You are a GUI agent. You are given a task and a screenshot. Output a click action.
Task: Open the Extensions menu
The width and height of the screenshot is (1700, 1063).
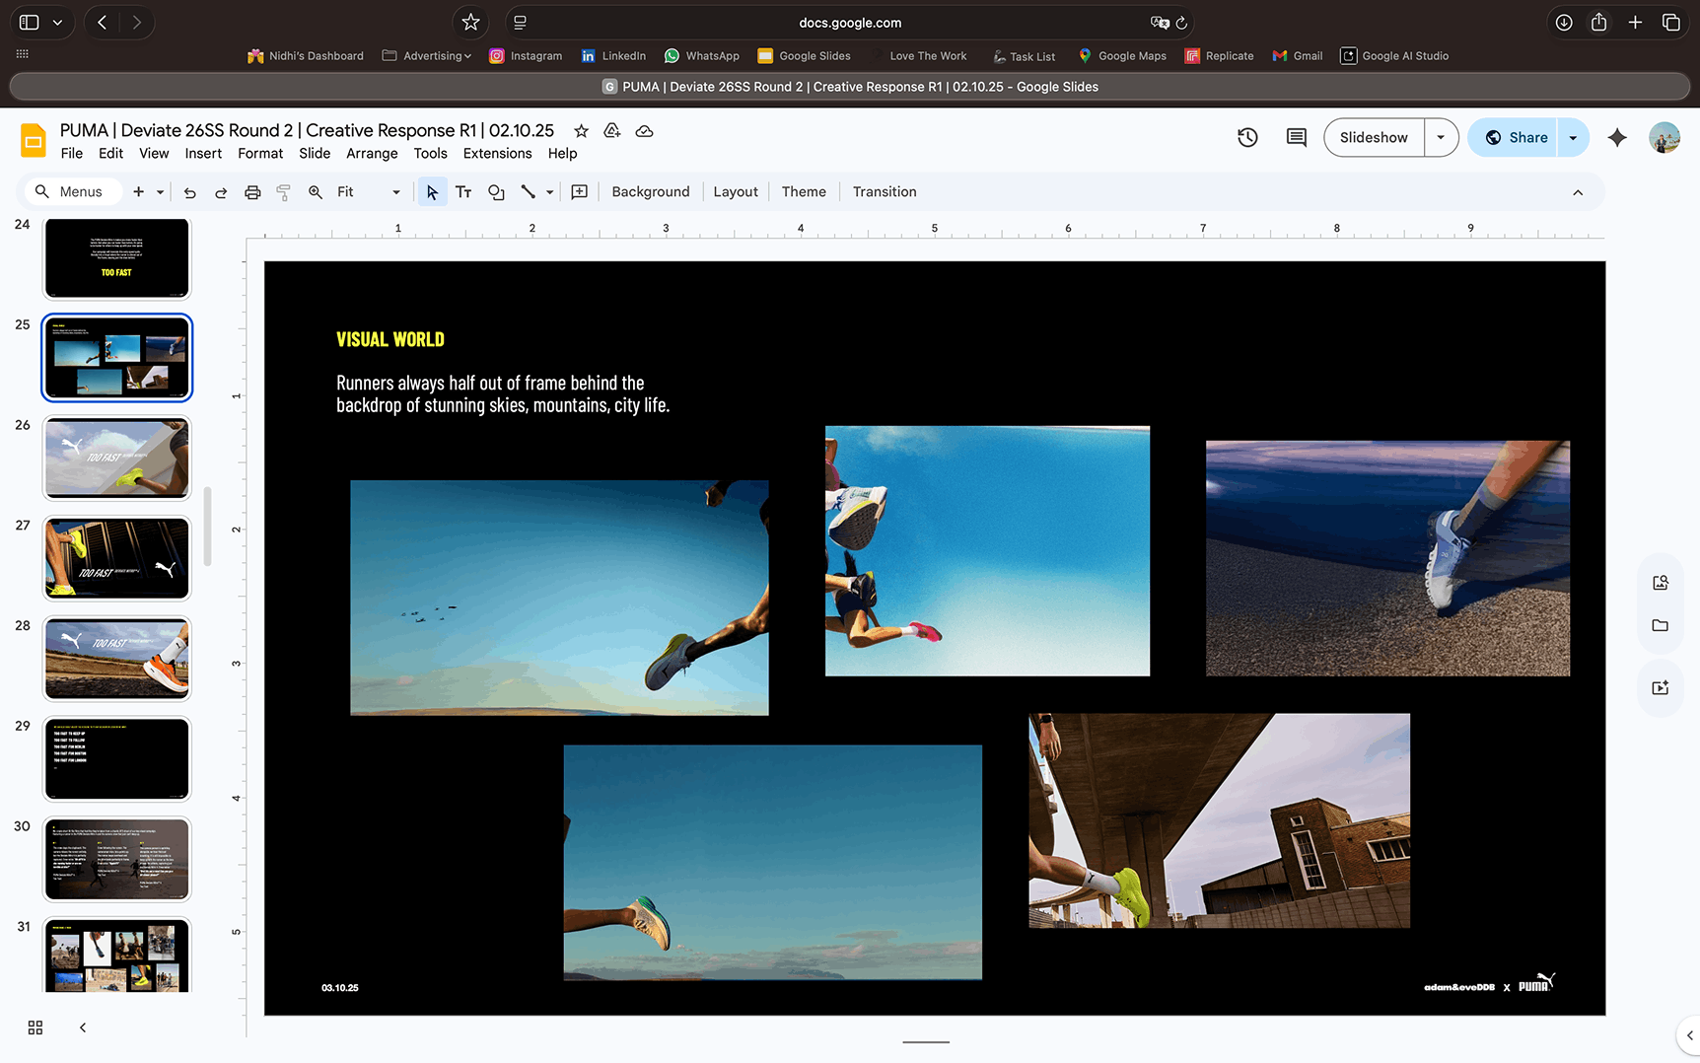pyautogui.click(x=497, y=154)
